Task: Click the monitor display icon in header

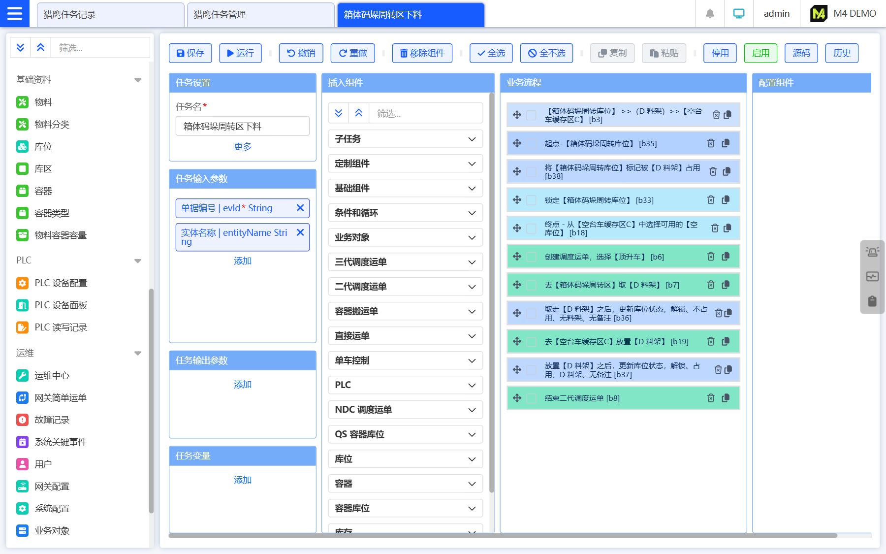Action: click(x=738, y=14)
